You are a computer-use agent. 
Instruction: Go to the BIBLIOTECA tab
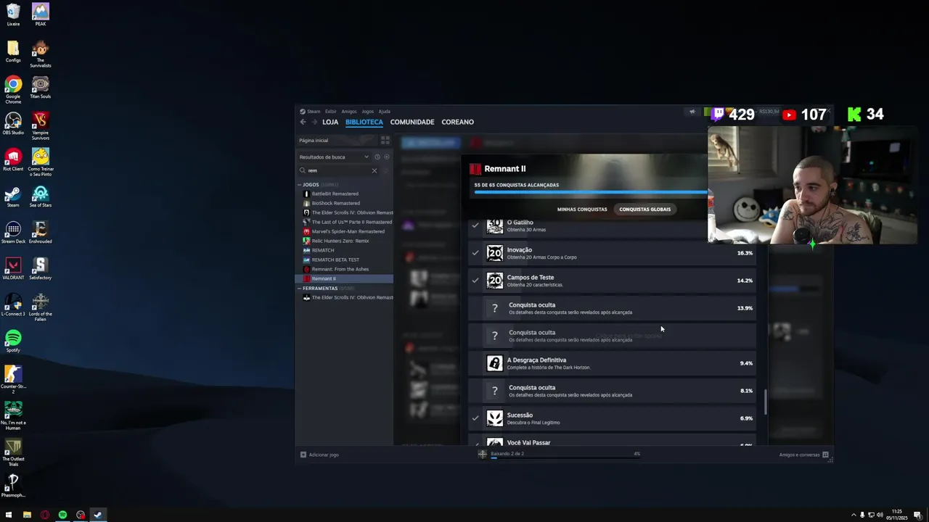point(364,122)
